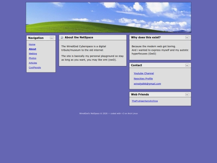Visit the CoolPeople link
Viewport: 217px width, 163px height.
(35, 68)
